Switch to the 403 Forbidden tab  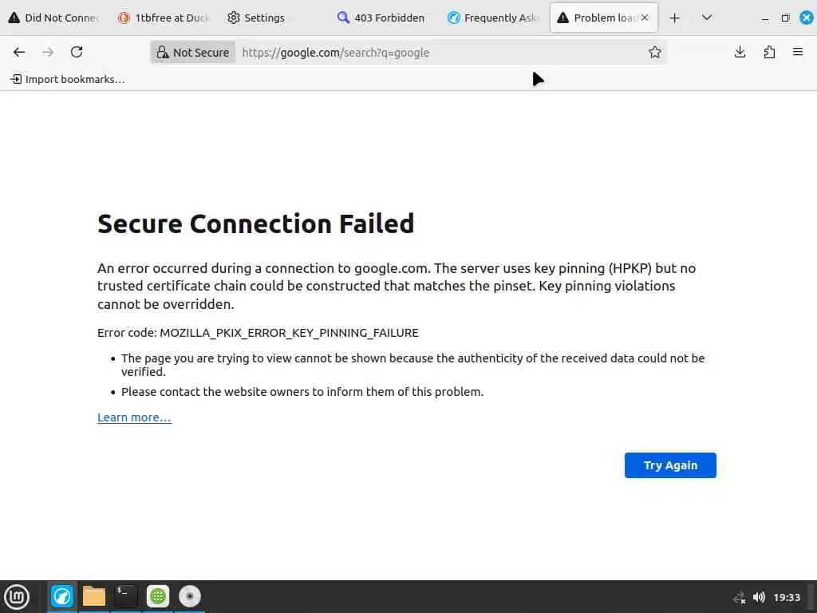click(x=381, y=18)
